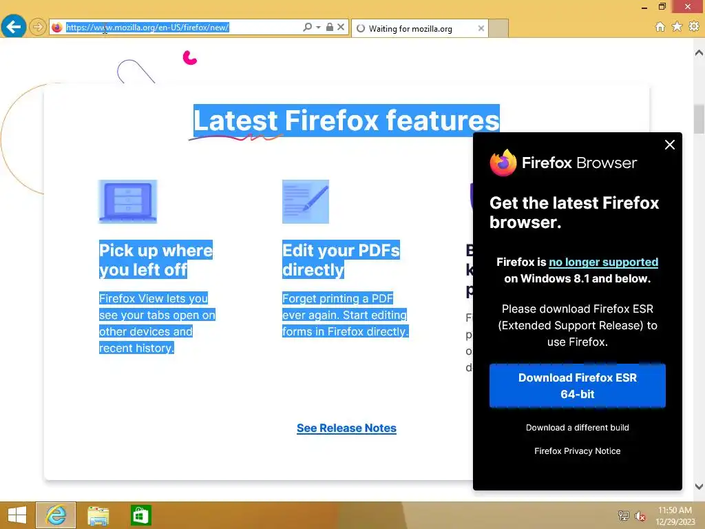Click the page scroll down arrow
Screen dimensions: 705x529
[699, 486]
